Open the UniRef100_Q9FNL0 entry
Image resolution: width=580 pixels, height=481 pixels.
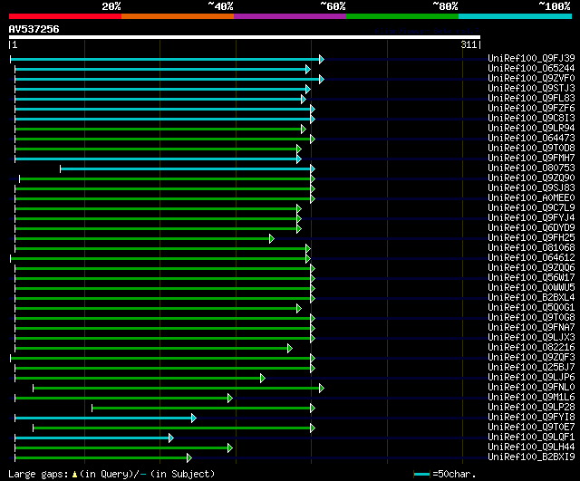point(531,388)
